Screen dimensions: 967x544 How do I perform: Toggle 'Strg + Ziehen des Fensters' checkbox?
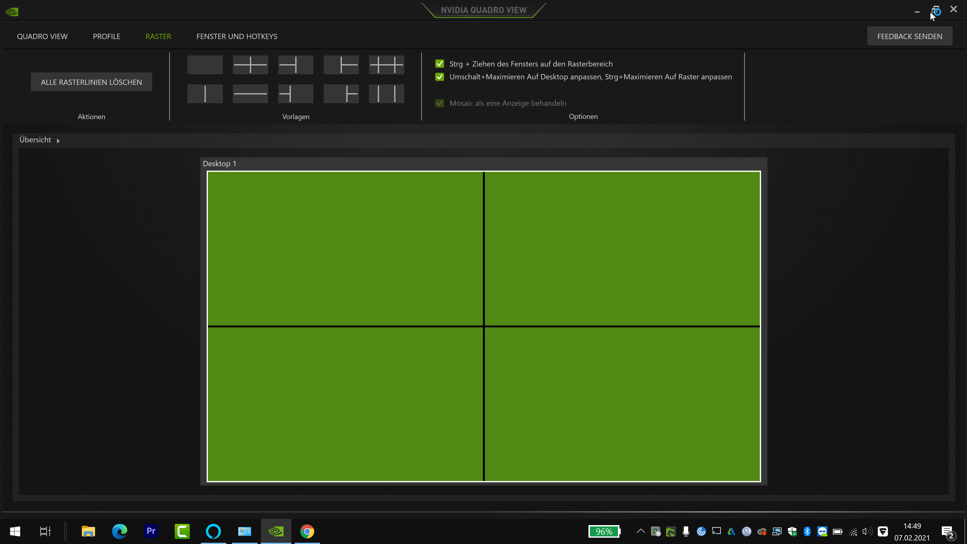coord(440,64)
